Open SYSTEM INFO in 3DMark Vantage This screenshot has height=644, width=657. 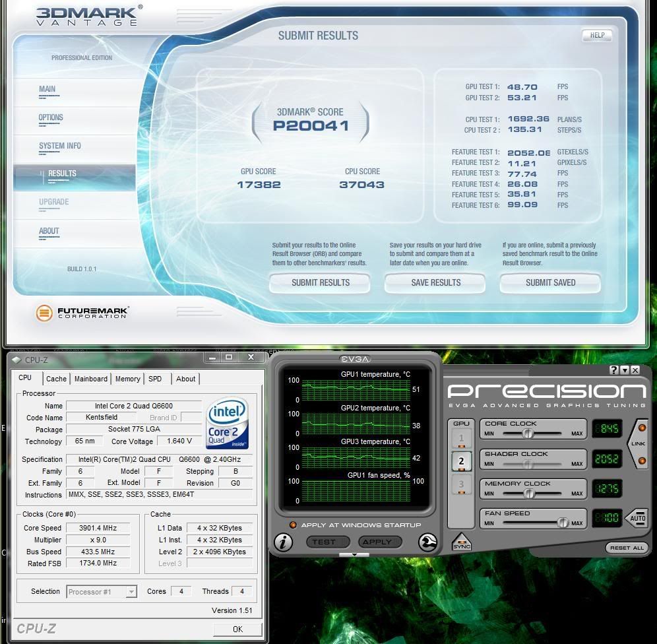60,146
